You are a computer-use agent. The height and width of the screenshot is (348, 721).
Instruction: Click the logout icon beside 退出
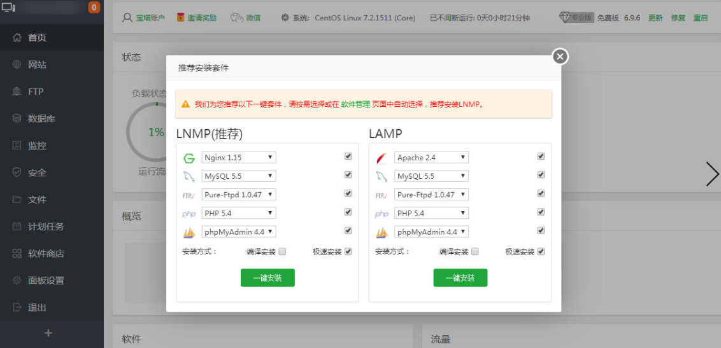[x=17, y=307]
